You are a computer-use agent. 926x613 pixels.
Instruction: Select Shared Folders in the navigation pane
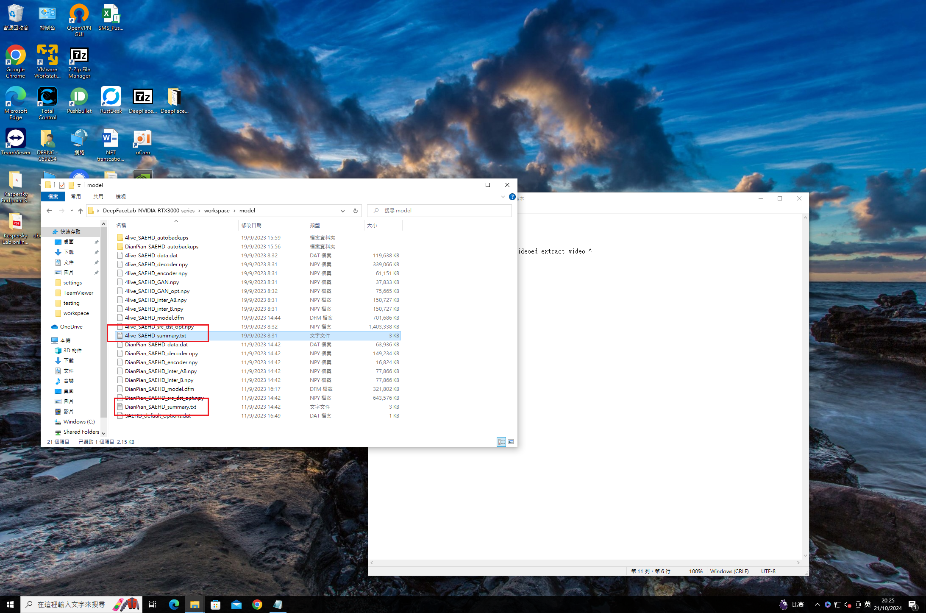click(x=81, y=432)
